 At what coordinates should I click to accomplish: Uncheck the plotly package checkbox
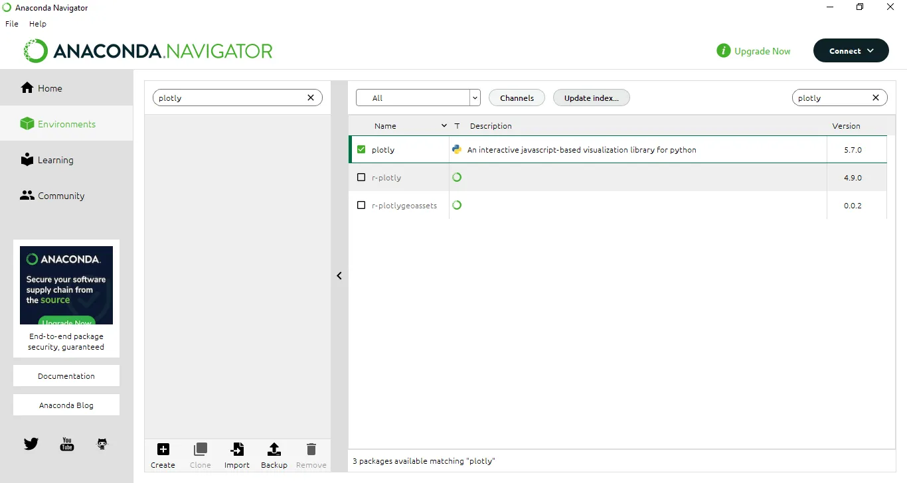click(361, 149)
